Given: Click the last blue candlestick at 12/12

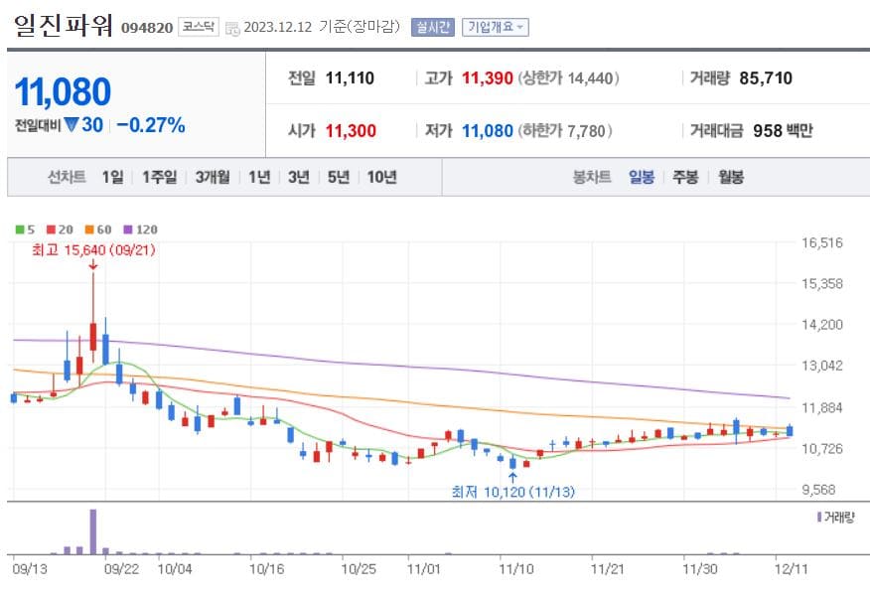Looking at the screenshot, I should [x=790, y=431].
